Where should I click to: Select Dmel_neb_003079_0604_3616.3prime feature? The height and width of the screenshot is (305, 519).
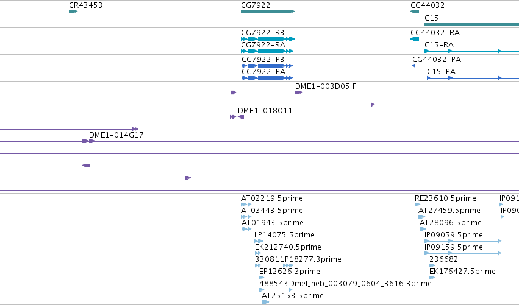[291, 290]
